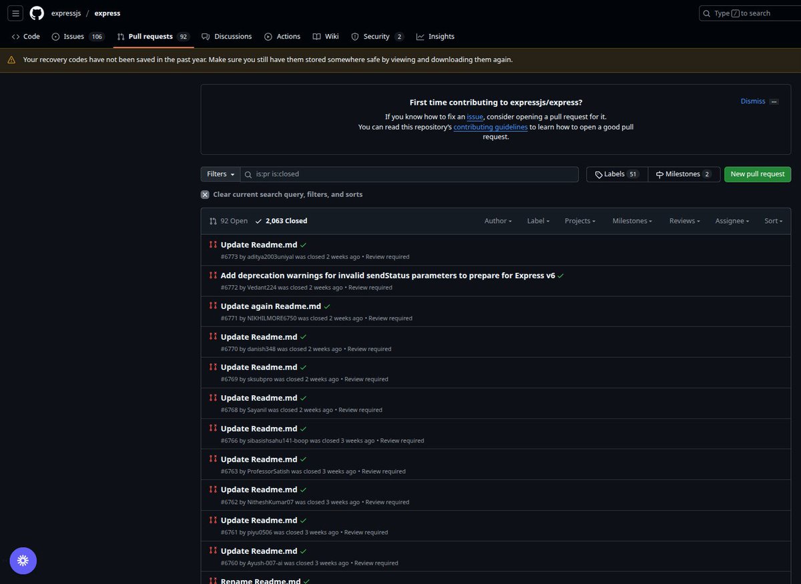Open the Insights tab
801x584 pixels.
435,37
